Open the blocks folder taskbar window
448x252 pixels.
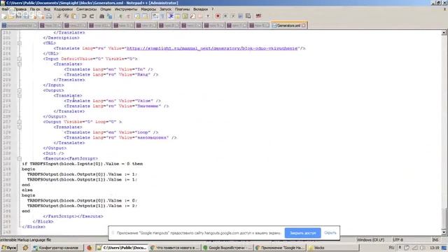tap(333, 248)
